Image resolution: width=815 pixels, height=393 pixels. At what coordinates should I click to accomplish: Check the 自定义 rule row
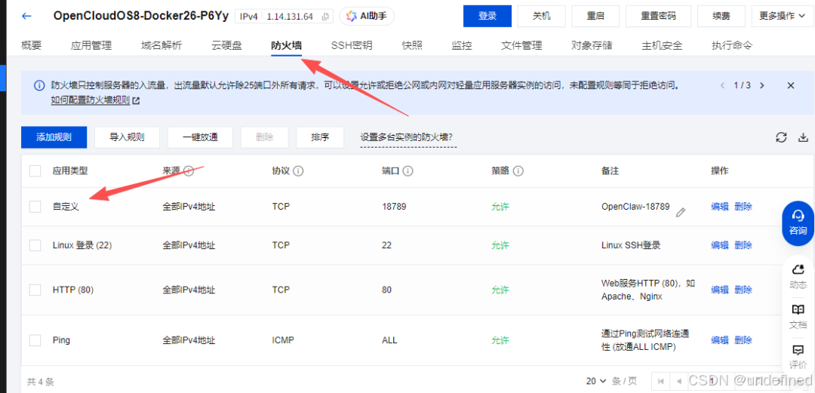(35, 207)
